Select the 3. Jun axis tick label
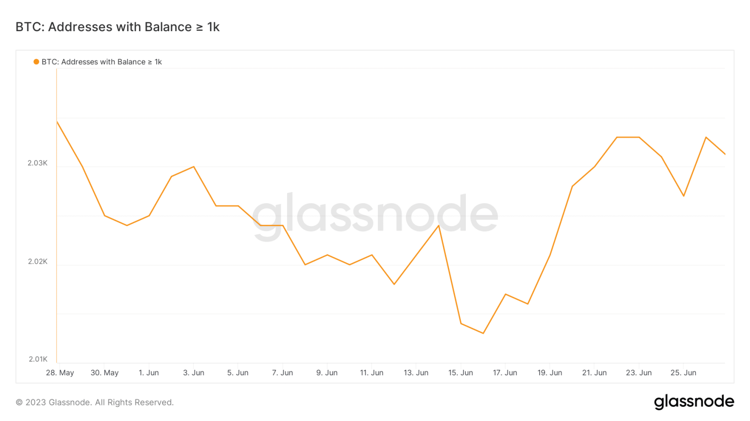750x421 pixels. click(x=193, y=373)
